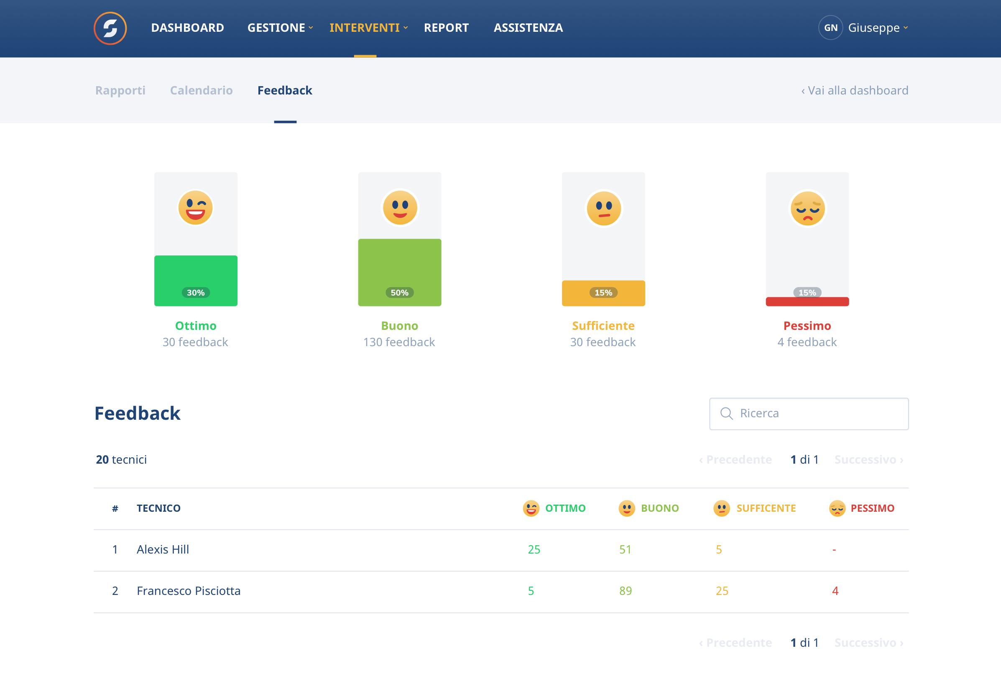Click the green Ottimo 30% bar

(x=196, y=274)
